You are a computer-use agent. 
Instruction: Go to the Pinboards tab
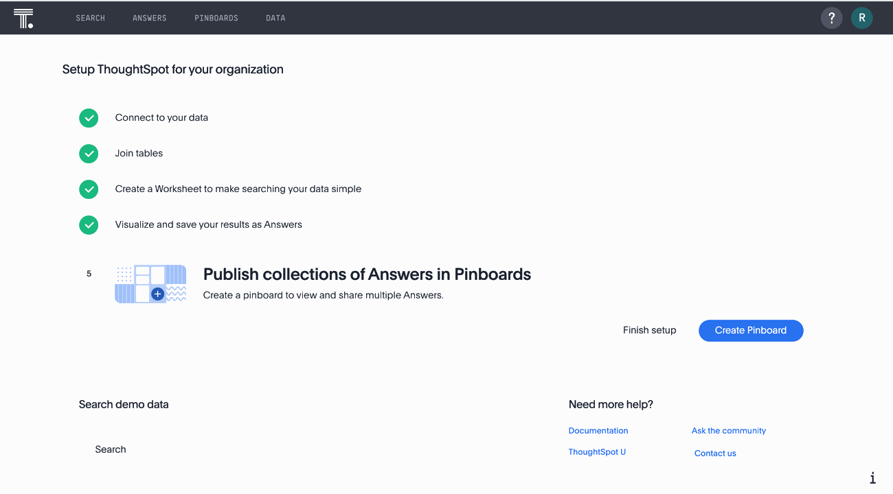tap(216, 19)
